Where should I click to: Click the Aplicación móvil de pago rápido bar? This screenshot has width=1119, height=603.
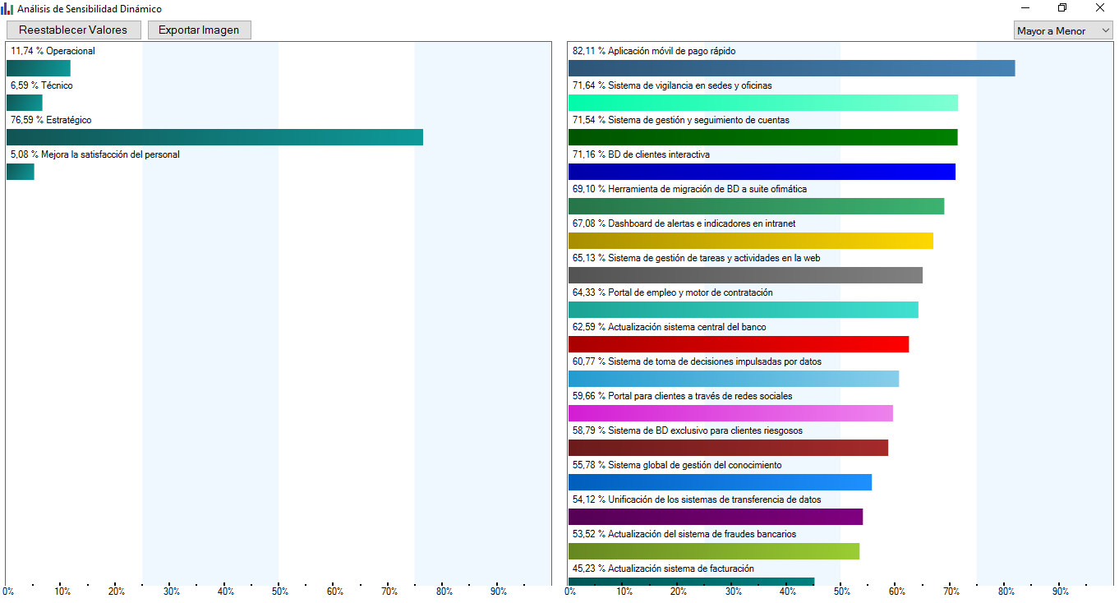tap(792, 68)
